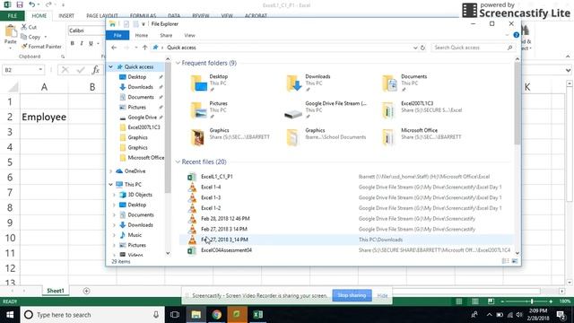Switch to Excel INSERT ribbon tab
Image resolution: width=574 pixels, height=323 pixels.
pos(66,16)
